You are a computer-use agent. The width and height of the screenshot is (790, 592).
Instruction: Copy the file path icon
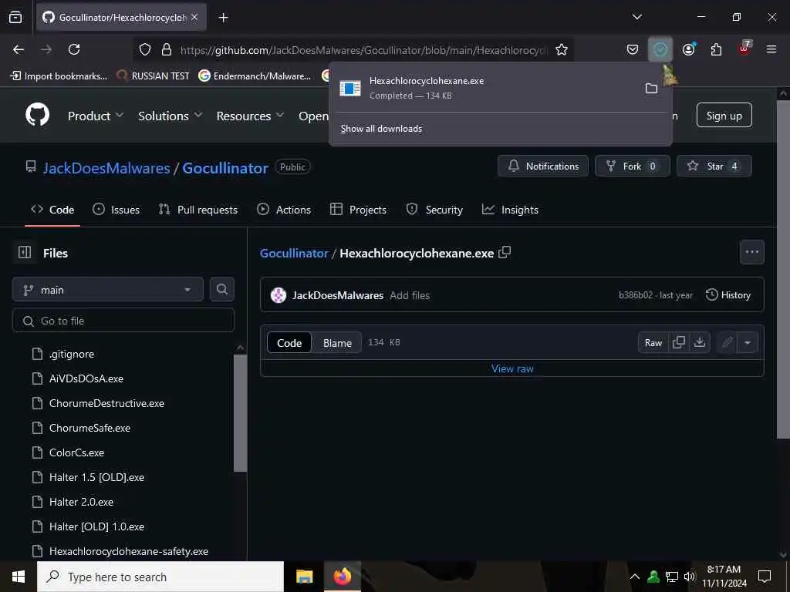(x=505, y=252)
